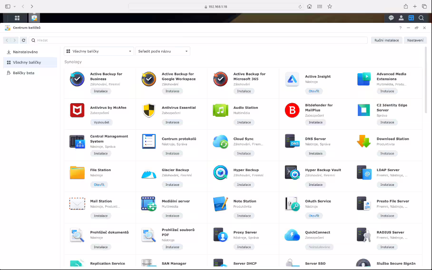Image resolution: width=432 pixels, height=270 pixels.
Task: Install Active Backup for Business
Action: tap(101, 91)
